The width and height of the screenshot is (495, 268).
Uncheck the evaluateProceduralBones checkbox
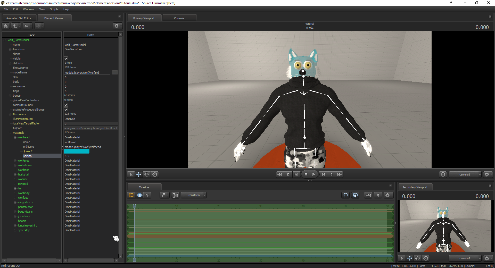(x=66, y=110)
